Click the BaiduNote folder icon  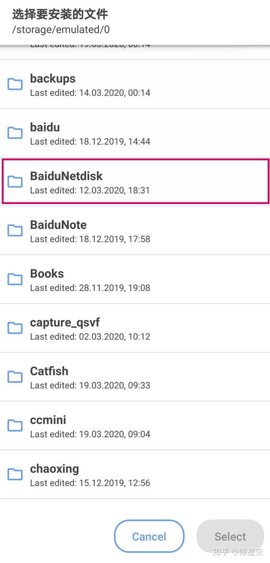[x=15, y=230]
